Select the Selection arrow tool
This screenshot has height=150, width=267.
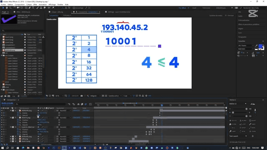coord(3,8)
